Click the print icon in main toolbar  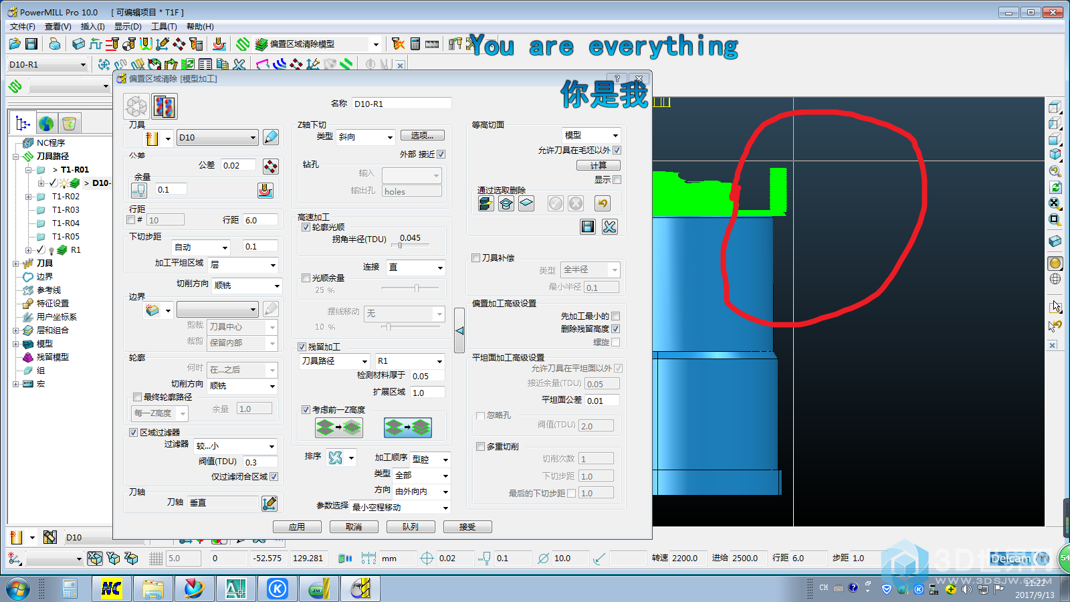point(54,44)
